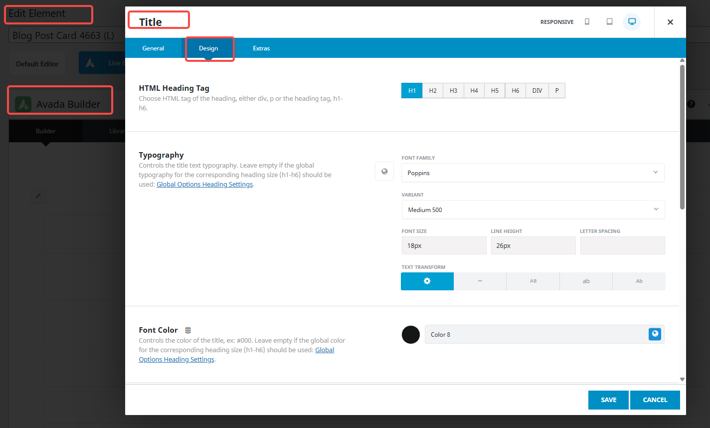Choose the DIV heading tag option
The height and width of the screenshot is (428, 710).
pos(537,91)
